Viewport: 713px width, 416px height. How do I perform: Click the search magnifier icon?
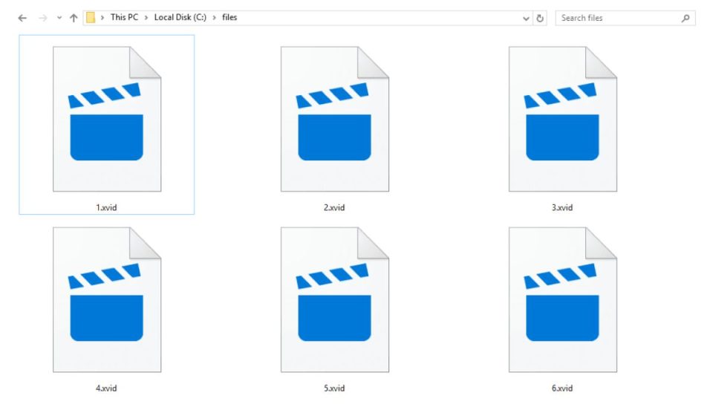pos(686,18)
